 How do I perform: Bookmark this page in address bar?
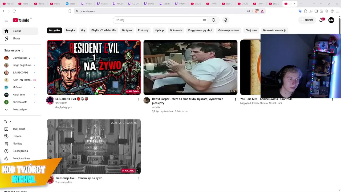tap(70, 11)
